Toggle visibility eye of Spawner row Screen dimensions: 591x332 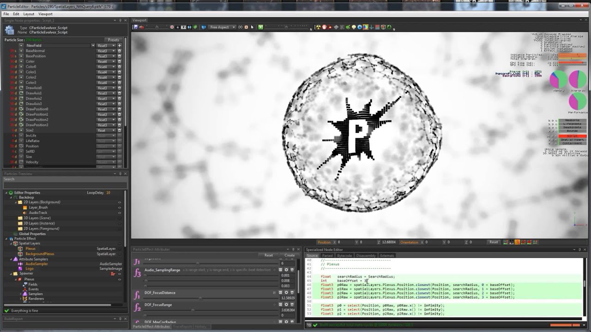(x=120, y=274)
